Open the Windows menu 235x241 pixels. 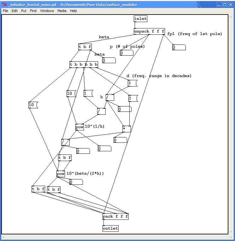pyautogui.click(x=47, y=11)
